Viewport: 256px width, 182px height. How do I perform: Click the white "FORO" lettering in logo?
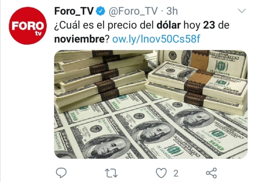(x=28, y=26)
